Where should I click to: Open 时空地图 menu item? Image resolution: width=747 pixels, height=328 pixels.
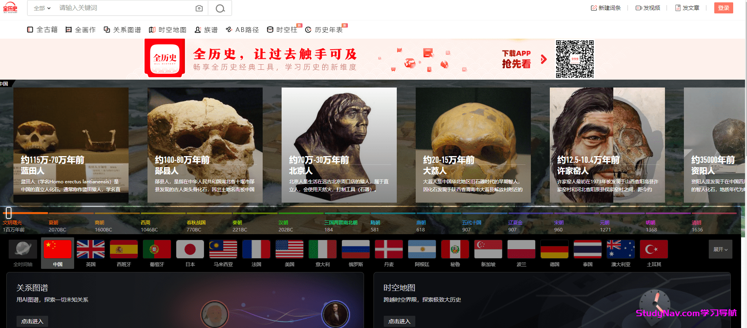pos(168,30)
